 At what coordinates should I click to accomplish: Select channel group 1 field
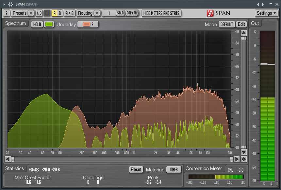coord(109,13)
